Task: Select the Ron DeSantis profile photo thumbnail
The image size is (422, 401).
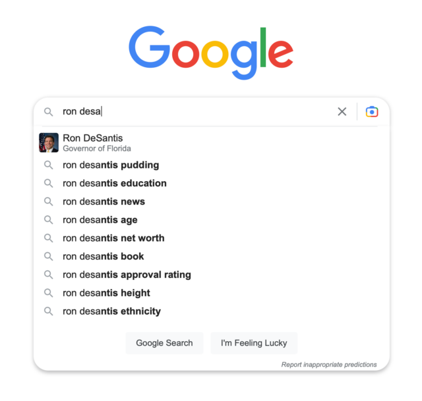Action: pos(49,142)
